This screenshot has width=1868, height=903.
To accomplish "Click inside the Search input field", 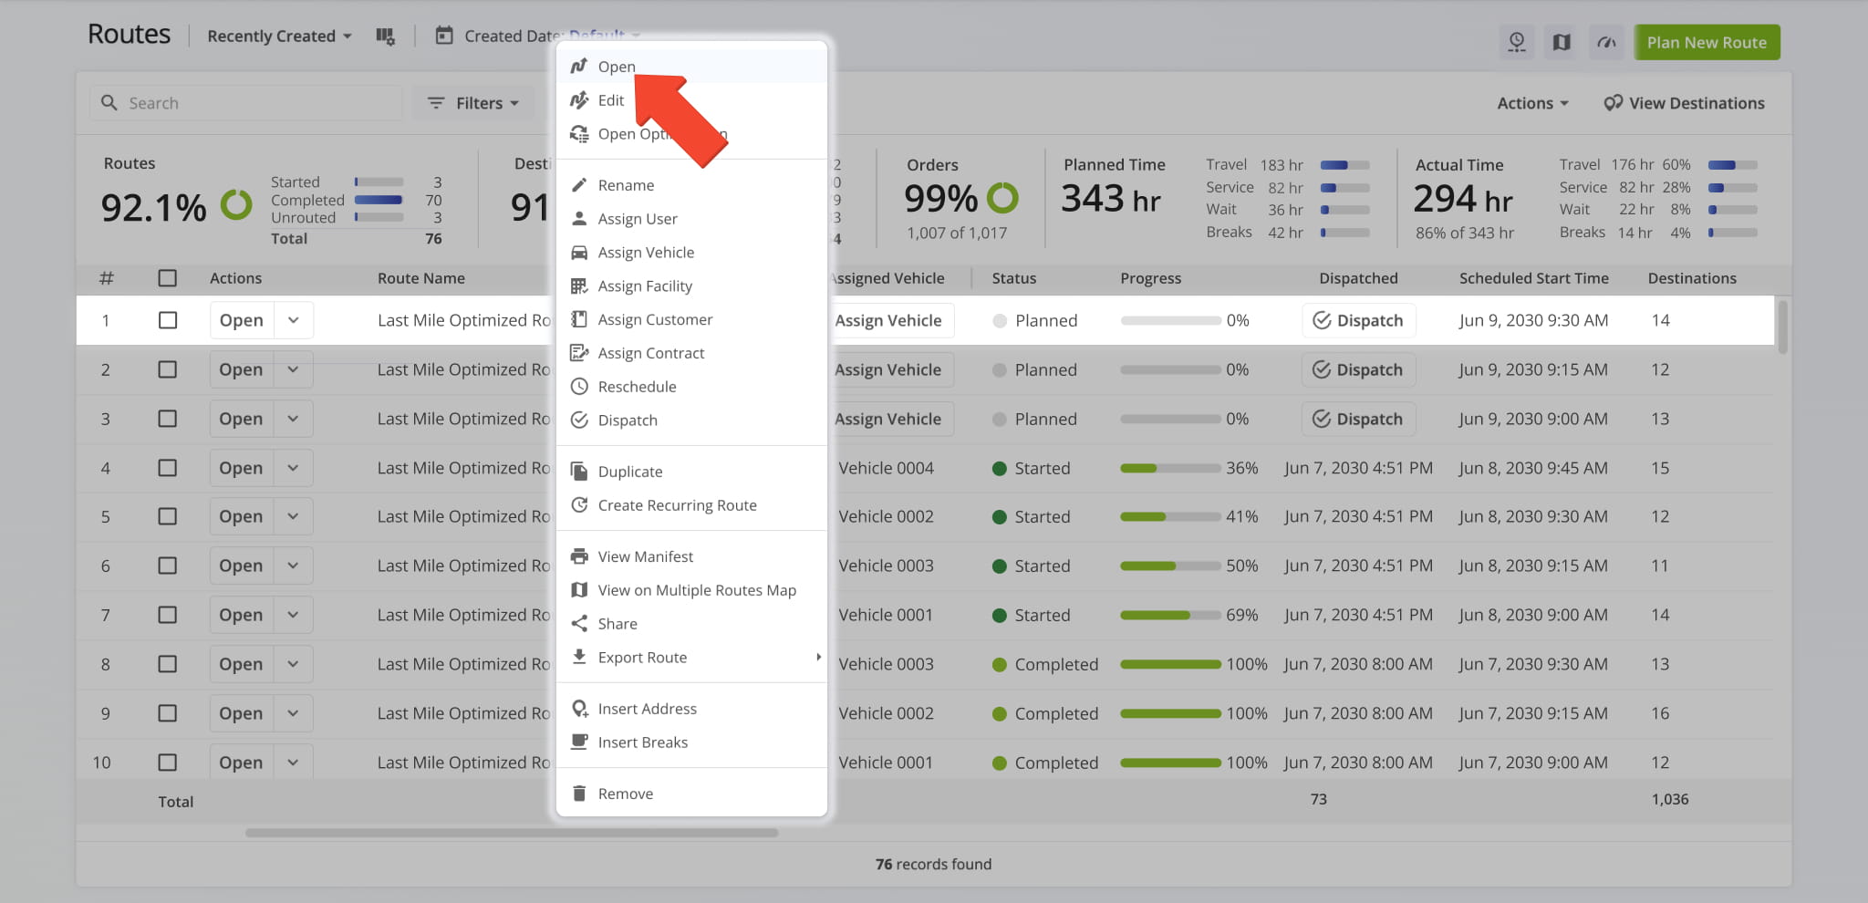I will point(246,102).
